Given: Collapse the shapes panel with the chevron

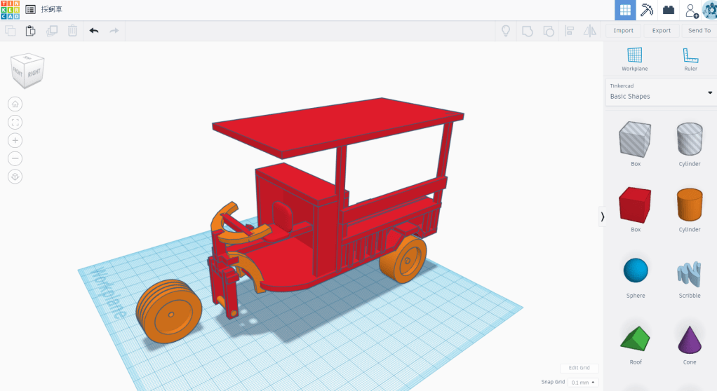Looking at the screenshot, I should pos(602,217).
